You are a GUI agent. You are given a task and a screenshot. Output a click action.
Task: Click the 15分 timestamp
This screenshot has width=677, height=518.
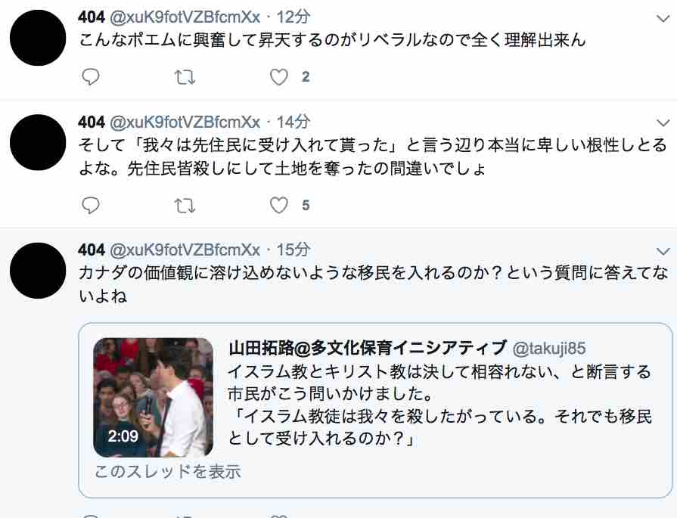tap(293, 250)
